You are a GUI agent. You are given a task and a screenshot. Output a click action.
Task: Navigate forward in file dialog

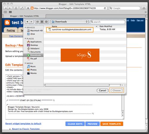tap(32, 22)
